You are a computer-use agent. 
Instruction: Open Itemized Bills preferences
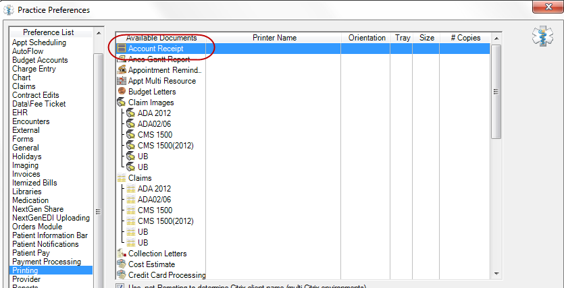(34, 183)
